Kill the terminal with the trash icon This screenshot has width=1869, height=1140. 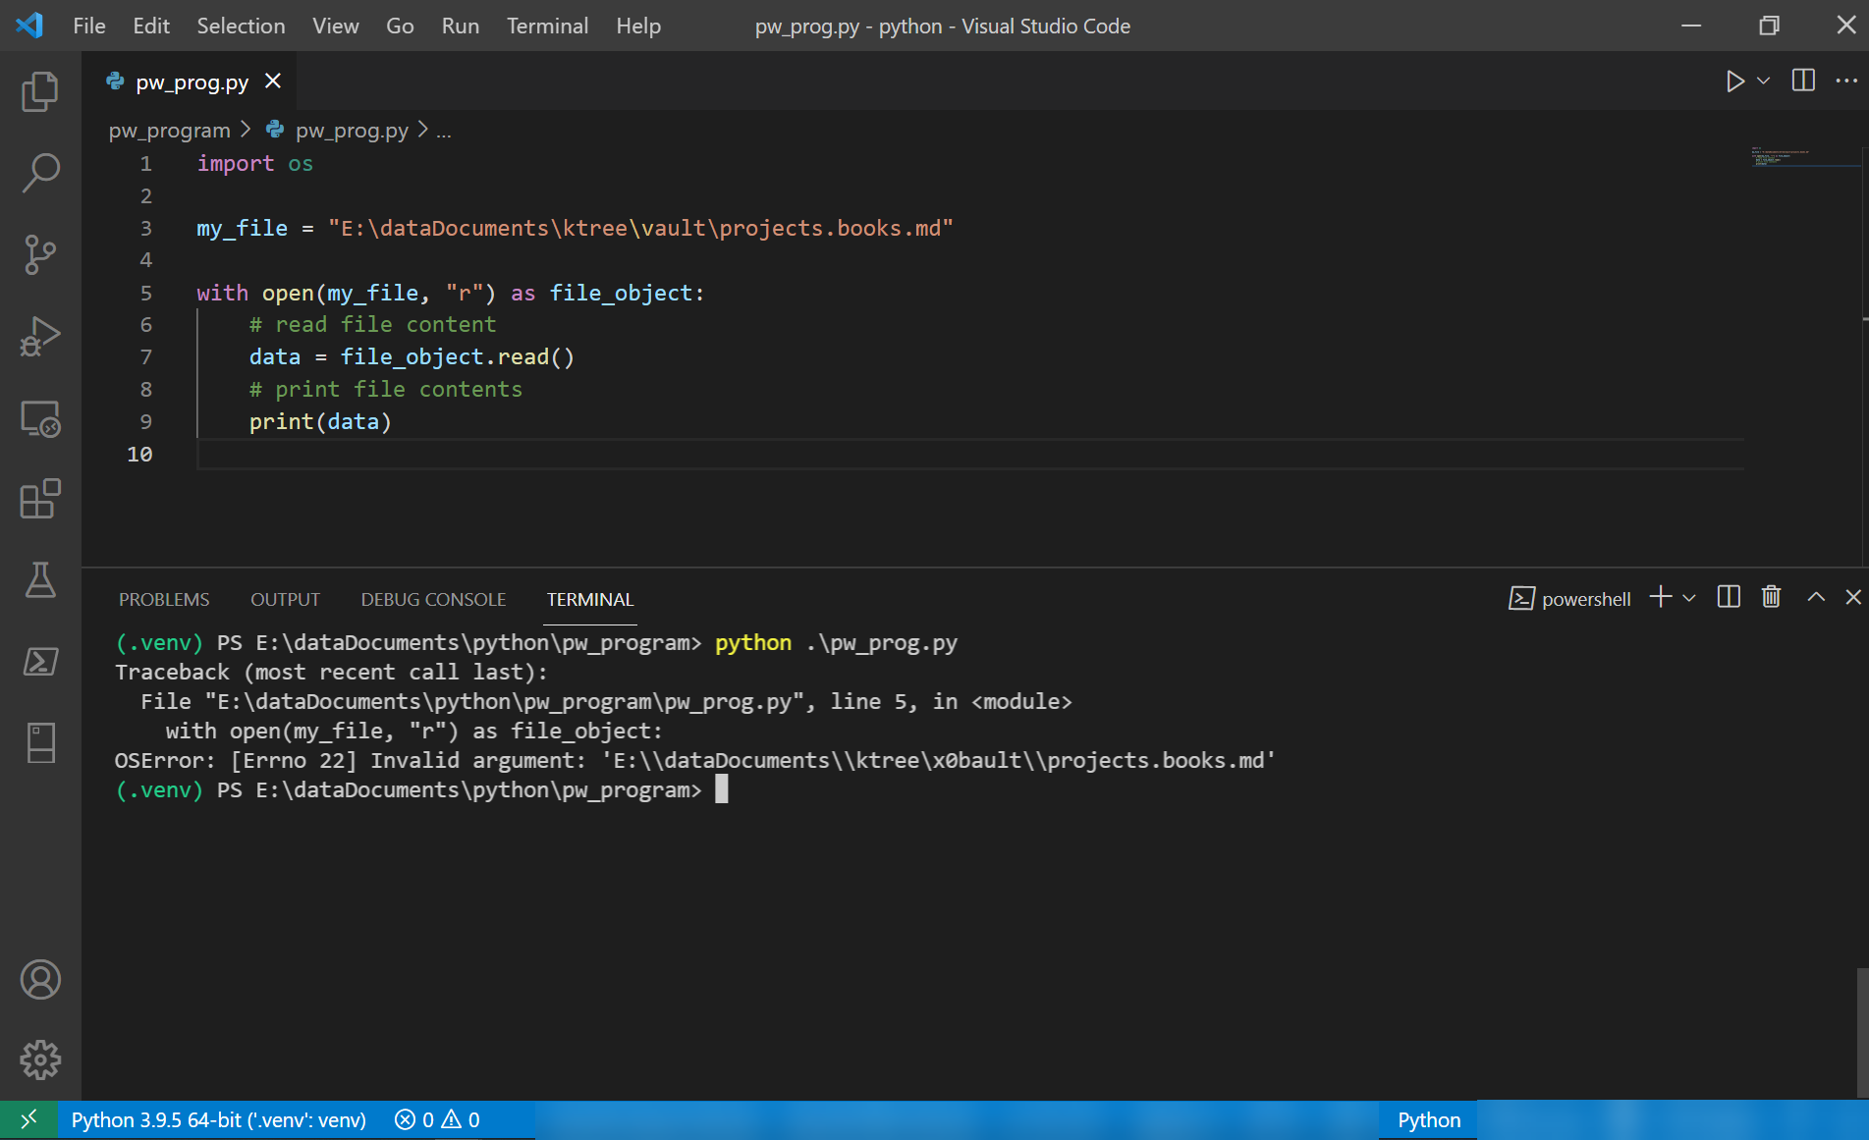pyautogui.click(x=1771, y=597)
